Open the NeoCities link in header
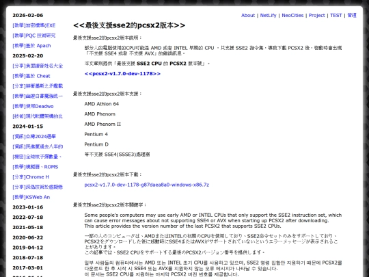The image size is (369, 277). coord(292,15)
